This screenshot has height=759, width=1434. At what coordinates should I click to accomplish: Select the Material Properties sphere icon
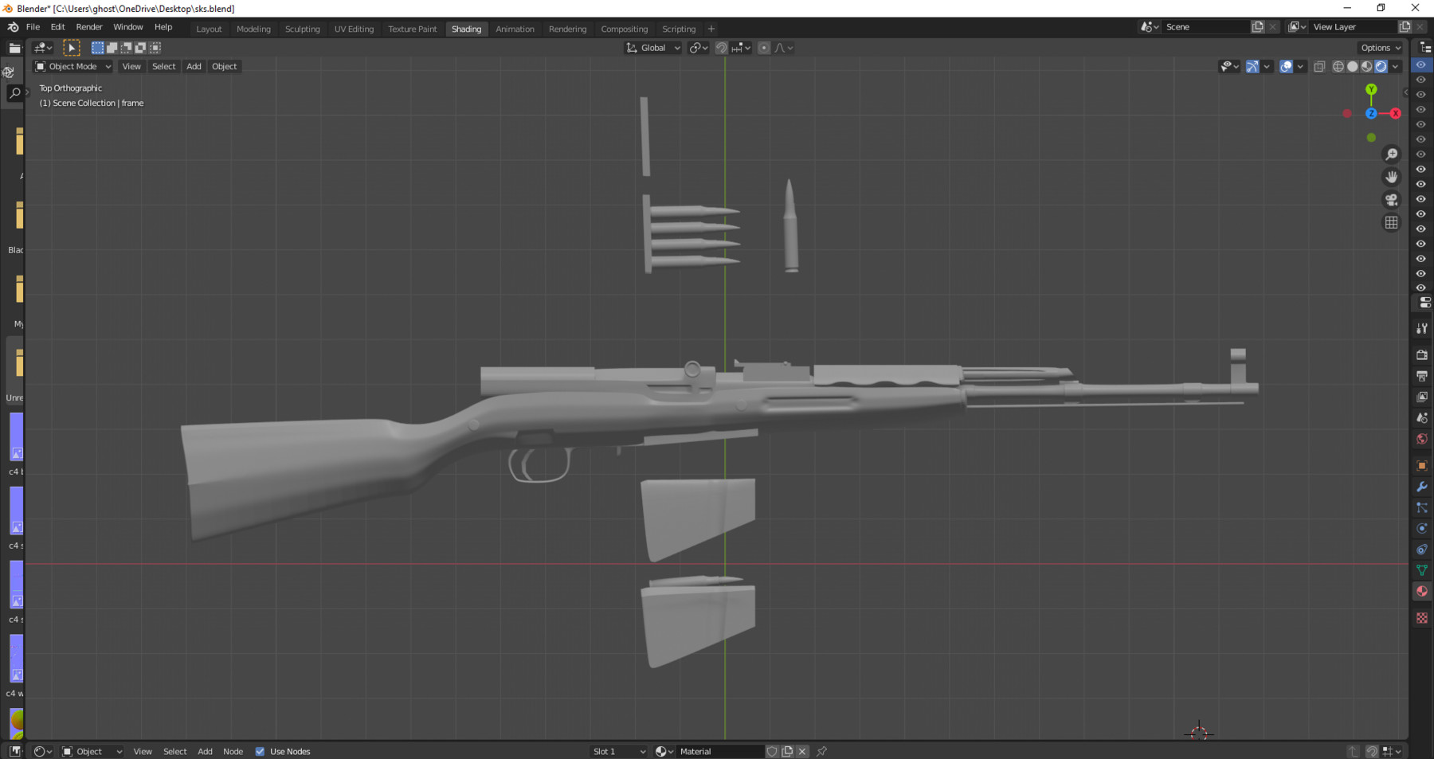point(1422,591)
